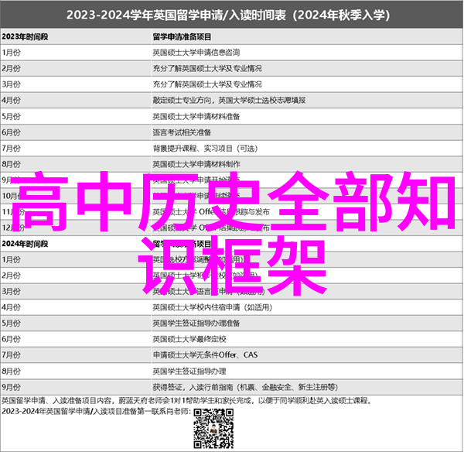Click the 2023年时间段 column header

pyautogui.click(x=23, y=36)
